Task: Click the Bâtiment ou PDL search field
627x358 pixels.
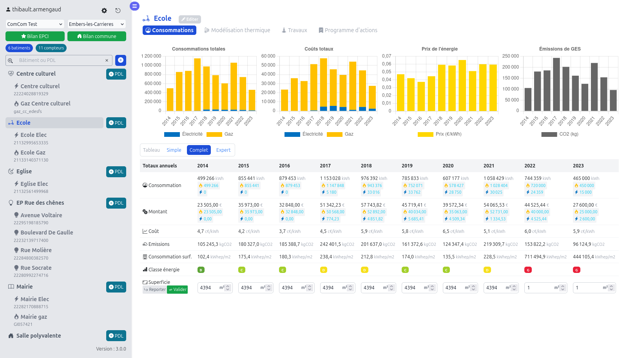Action: pyautogui.click(x=59, y=60)
